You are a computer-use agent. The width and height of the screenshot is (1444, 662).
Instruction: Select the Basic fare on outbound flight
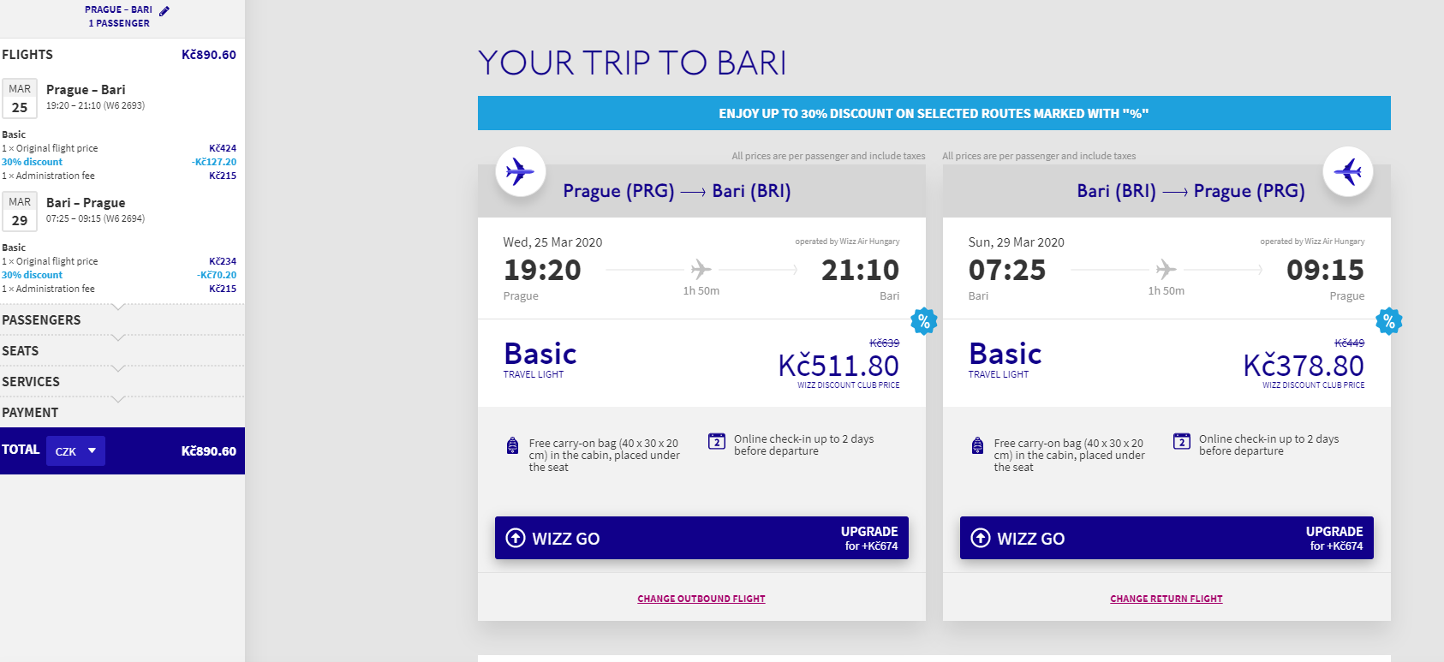pos(701,363)
